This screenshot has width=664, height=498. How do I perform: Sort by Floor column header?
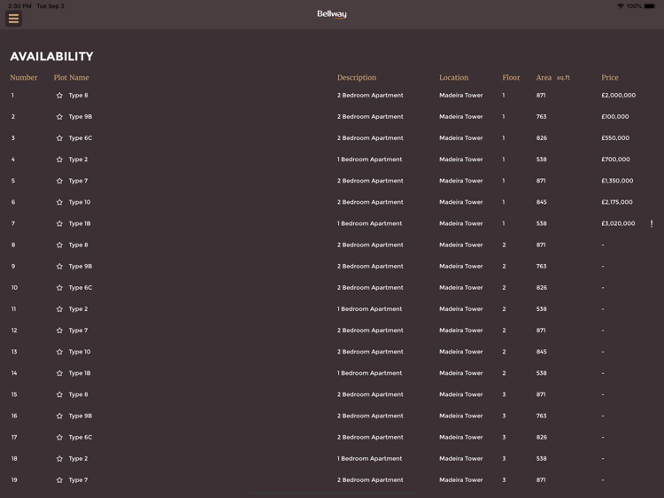pos(511,77)
